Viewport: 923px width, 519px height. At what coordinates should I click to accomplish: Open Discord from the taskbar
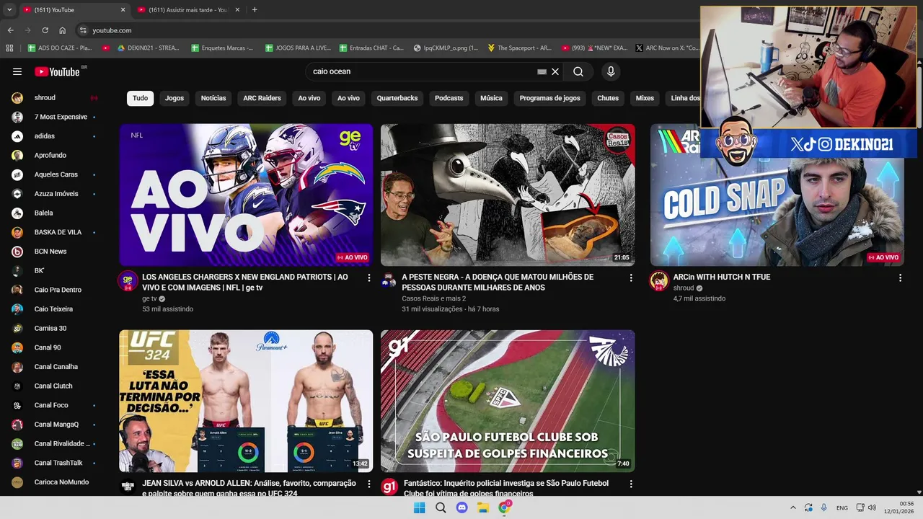click(x=462, y=507)
